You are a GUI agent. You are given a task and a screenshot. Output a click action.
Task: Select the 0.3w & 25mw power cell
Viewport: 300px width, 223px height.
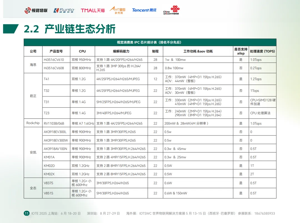pos(198,157)
